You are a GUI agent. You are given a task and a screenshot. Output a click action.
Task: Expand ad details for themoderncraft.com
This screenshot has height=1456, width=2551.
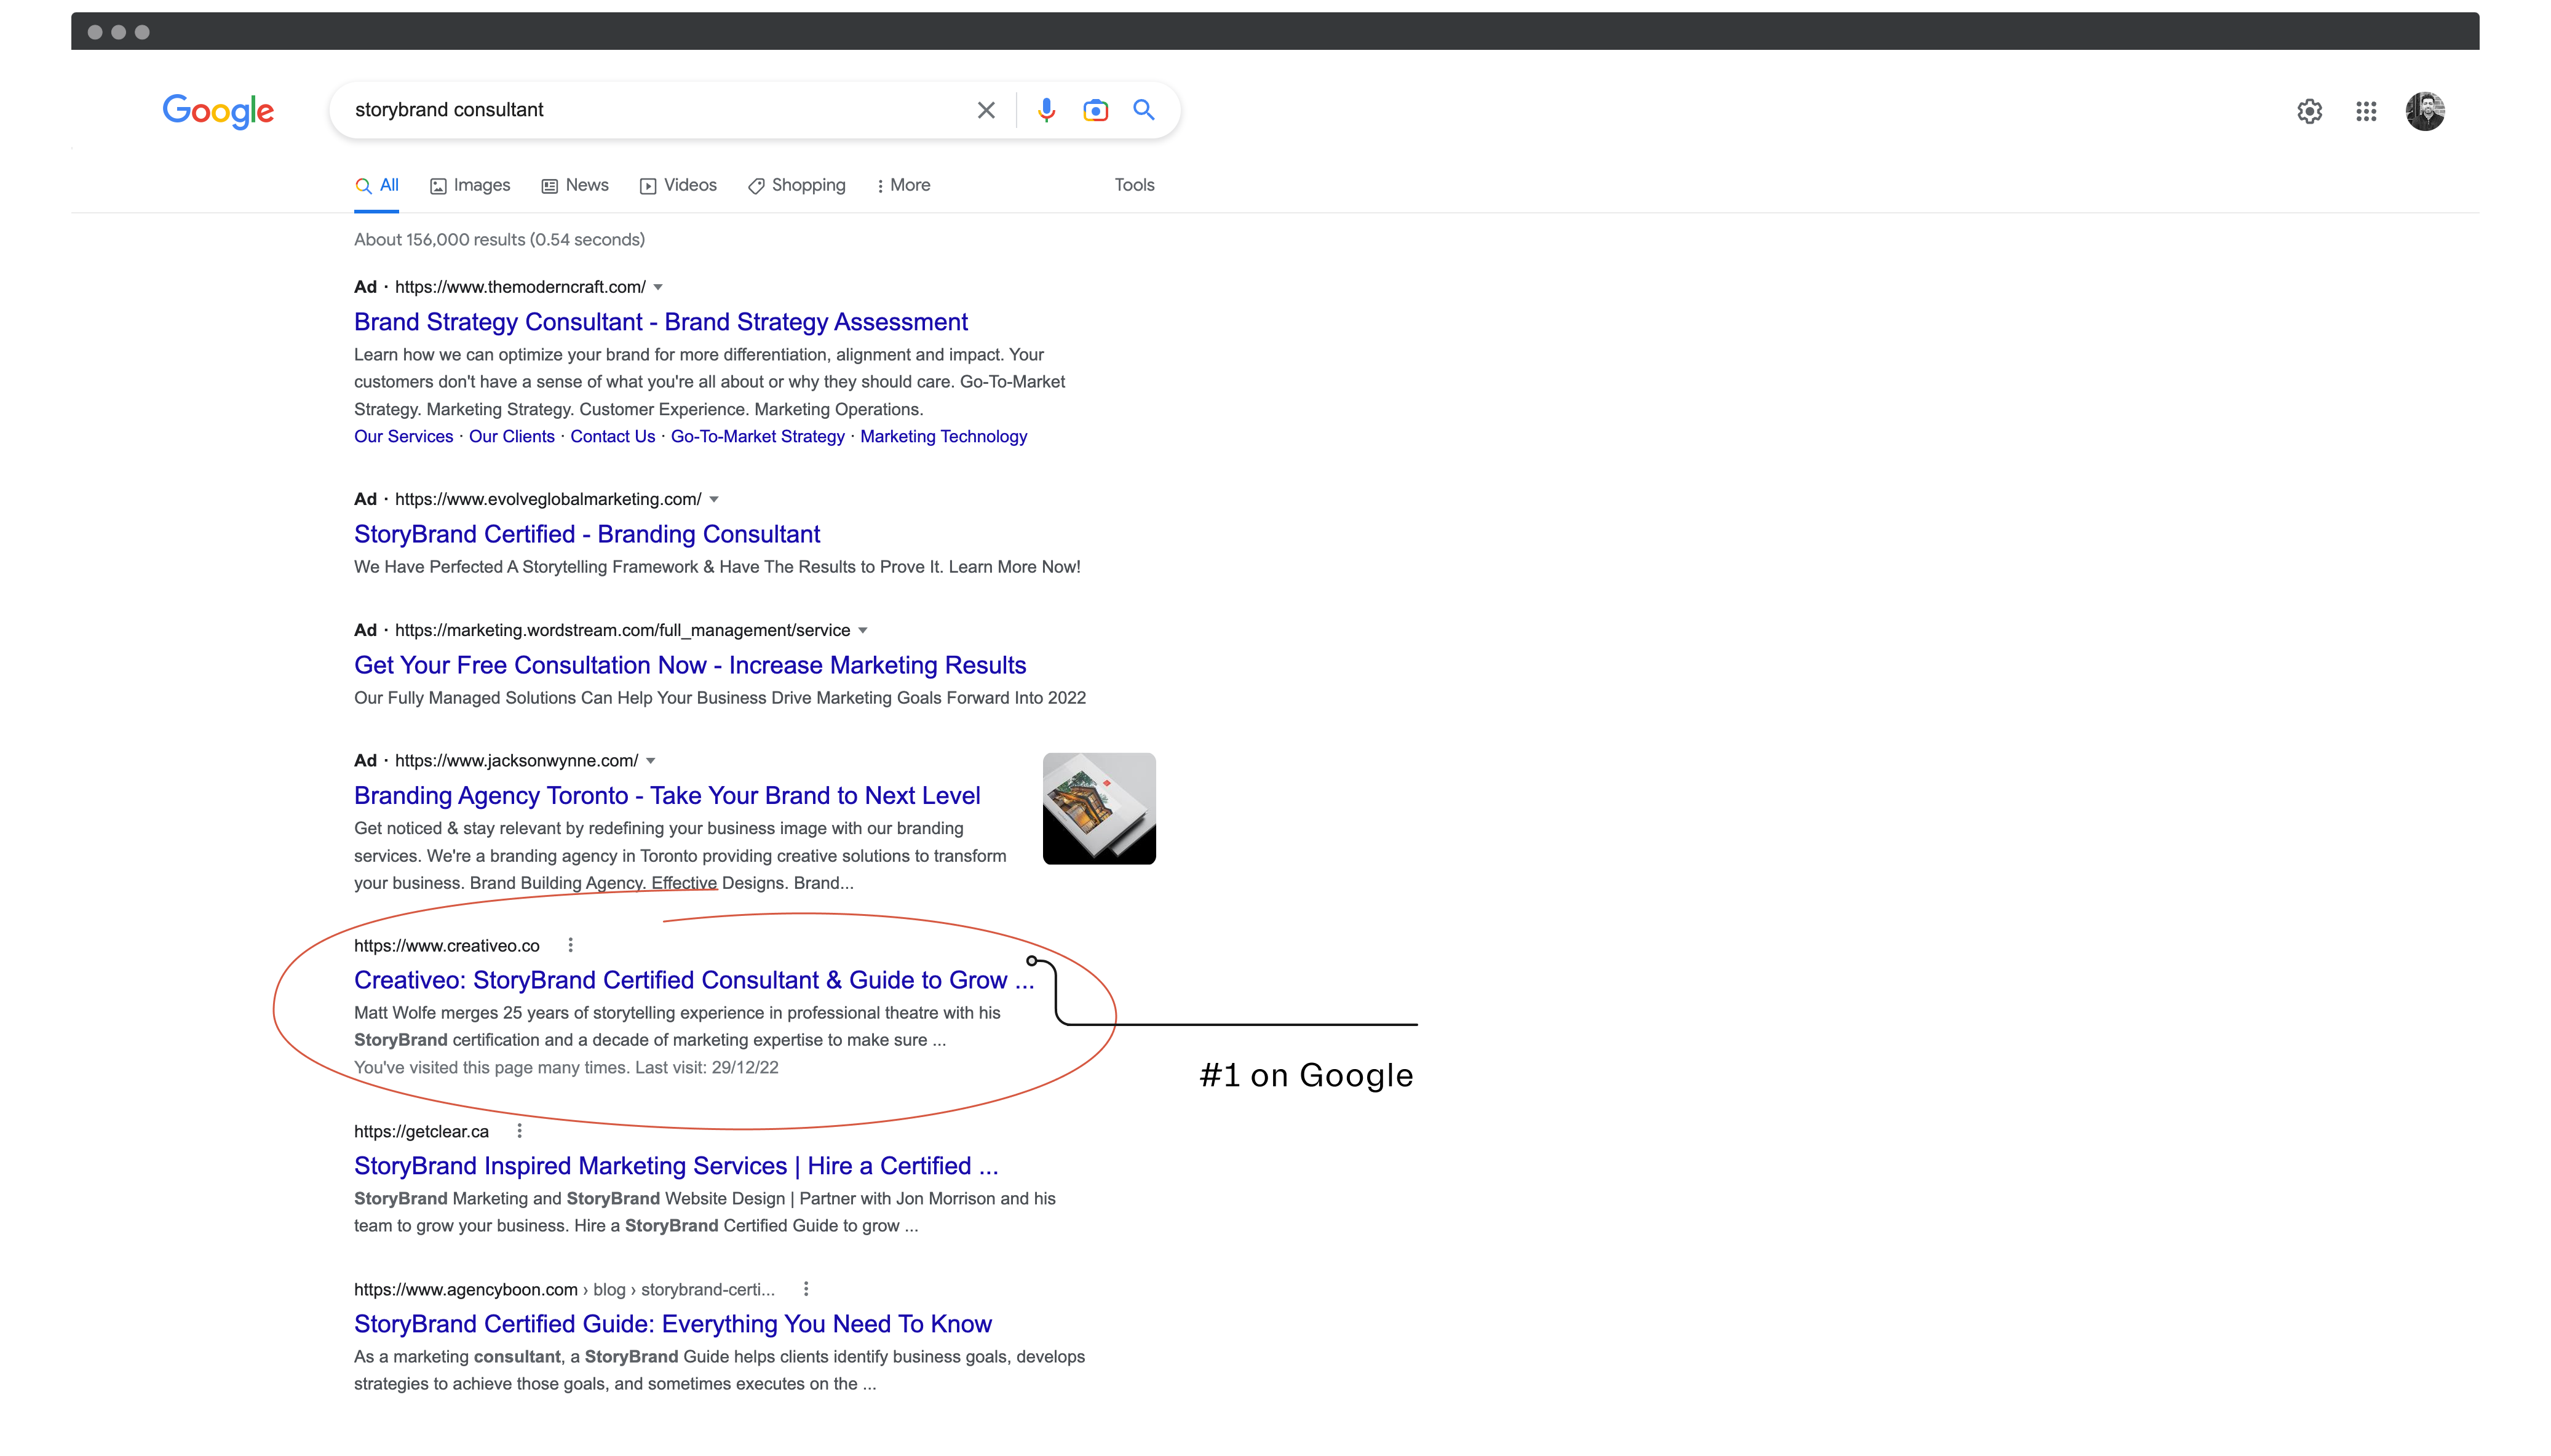click(658, 287)
